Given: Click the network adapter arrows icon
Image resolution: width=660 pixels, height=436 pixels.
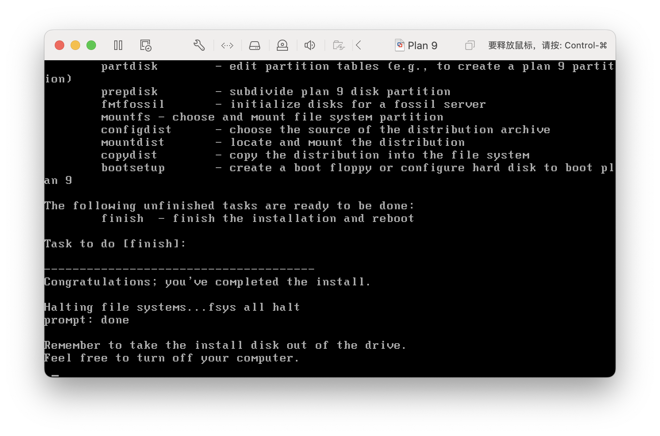Looking at the screenshot, I should tap(227, 46).
